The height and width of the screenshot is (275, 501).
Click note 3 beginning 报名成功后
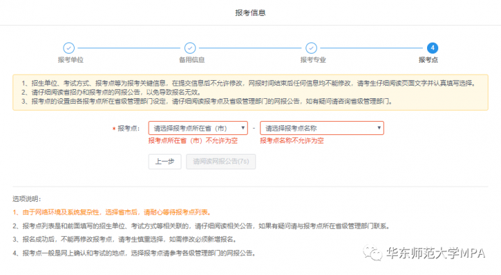125,239
